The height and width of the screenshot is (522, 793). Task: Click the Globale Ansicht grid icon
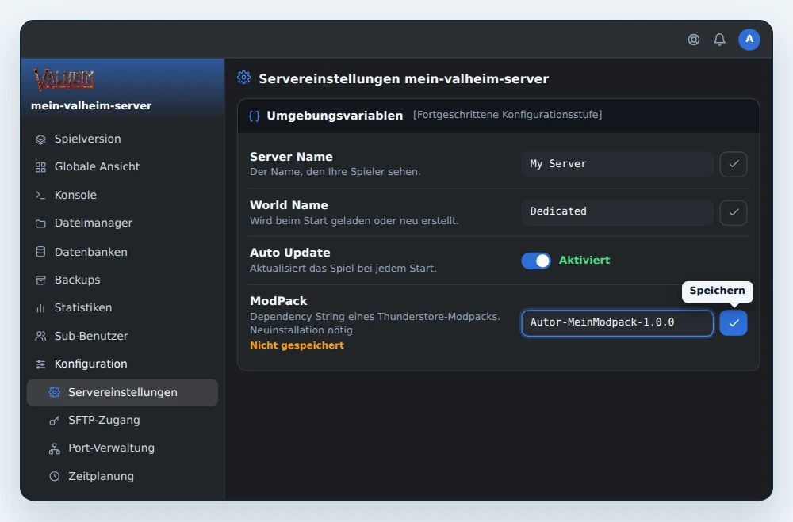click(40, 167)
